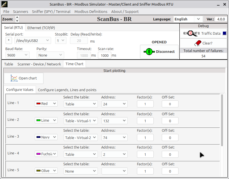Toggle the blue Traffic Data indicator square
This screenshot has height=179, width=229.
click(x=225, y=33)
